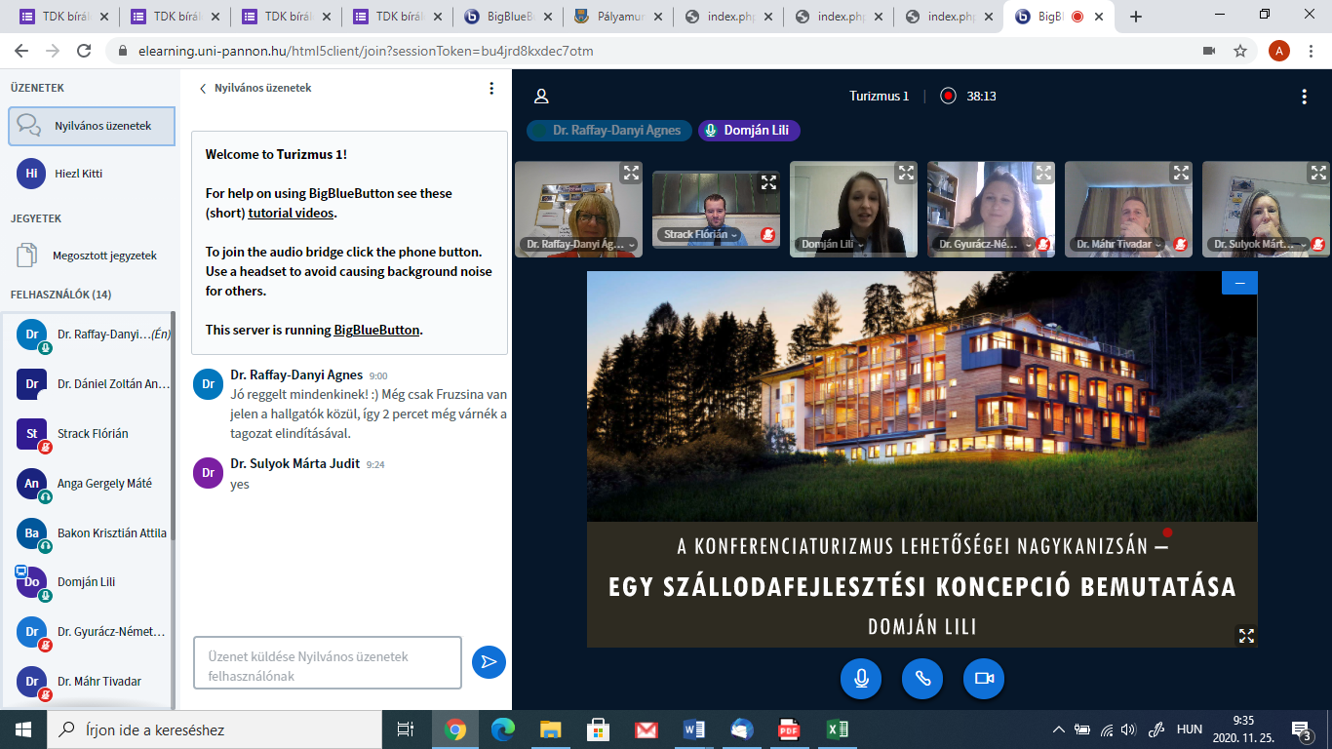Viewport: 1332px width, 749px height.
Task: Toggle the user list panel icon
Action: click(541, 96)
